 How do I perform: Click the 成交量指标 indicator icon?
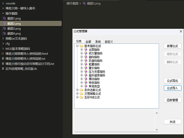coord(86,53)
